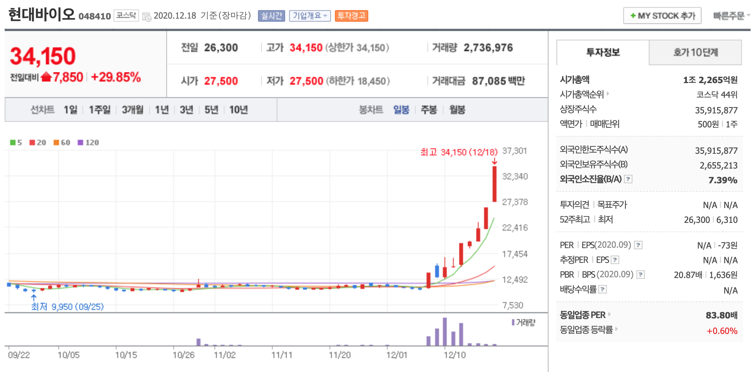Click 최고 34,150 (12/18) chart marker
756x372 pixels.
point(459,152)
